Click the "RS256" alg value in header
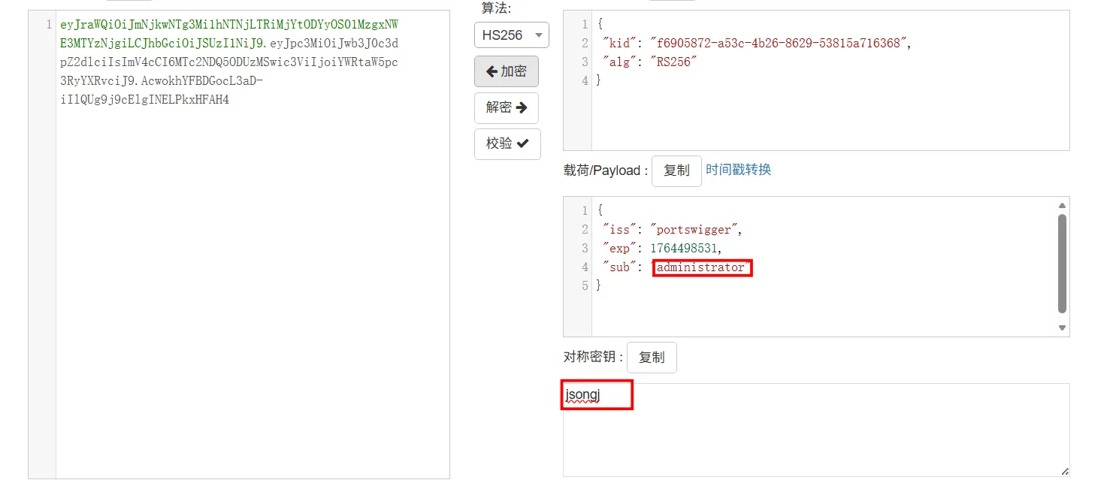The width and height of the screenshot is (1110, 483). [x=674, y=62]
